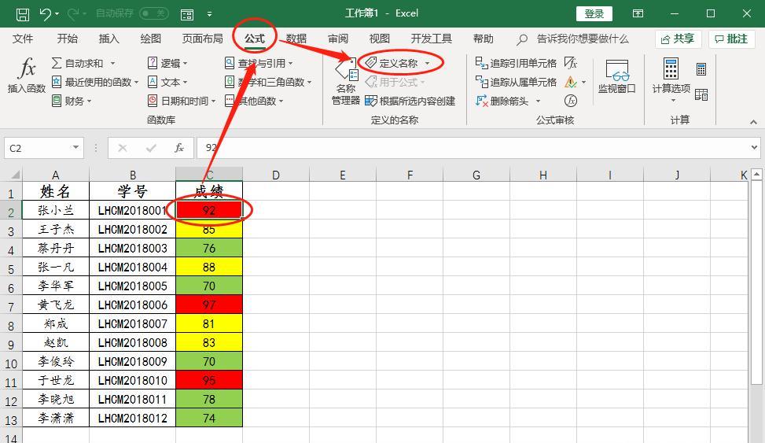Click the Ribbon Display Options icon
This screenshot has width=765, height=443.
tap(638, 13)
